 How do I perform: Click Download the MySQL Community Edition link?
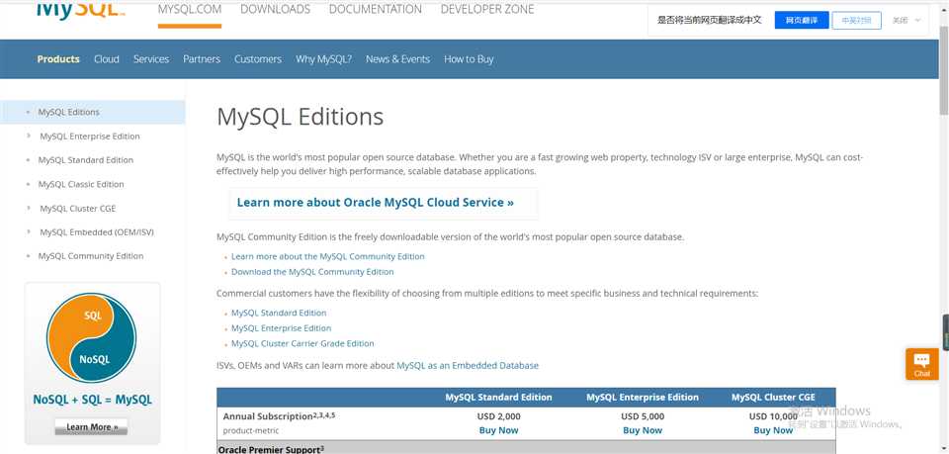click(x=312, y=272)
